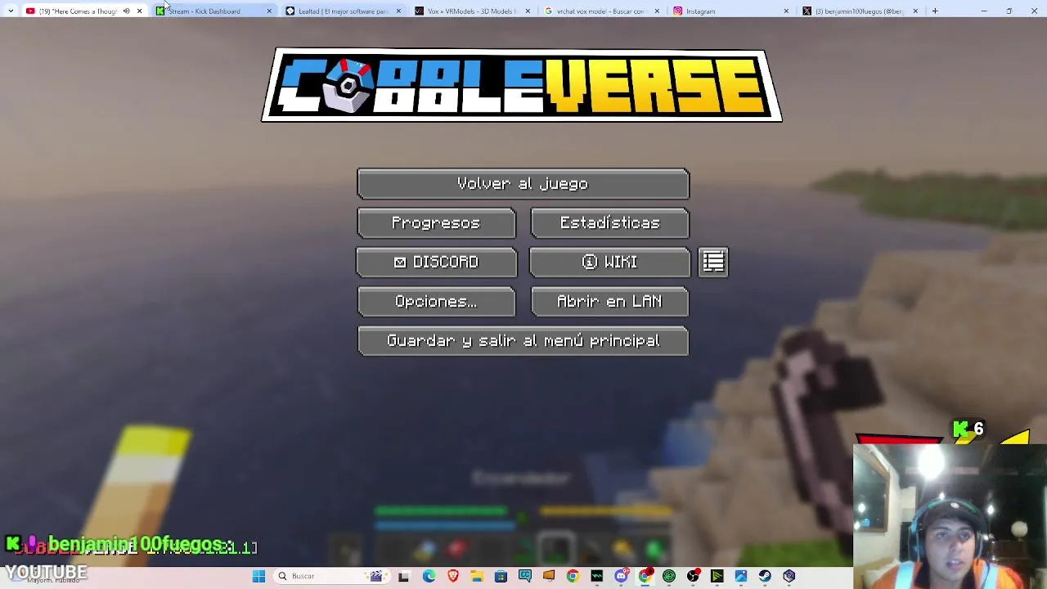Open OBS Studio from the taskbar
The width and height of the screenshot is (1047, 589).
(693, 576)
